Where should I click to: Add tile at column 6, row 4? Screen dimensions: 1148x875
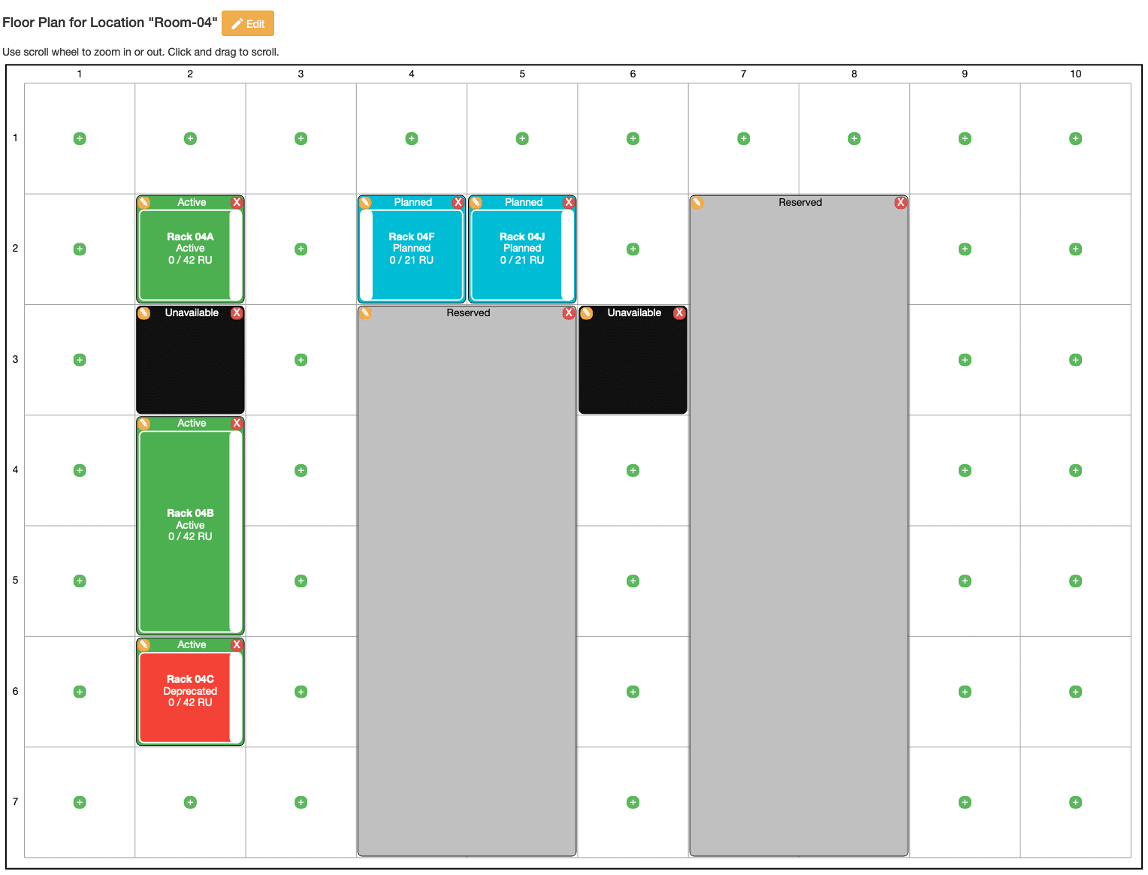tap(633, 470)
